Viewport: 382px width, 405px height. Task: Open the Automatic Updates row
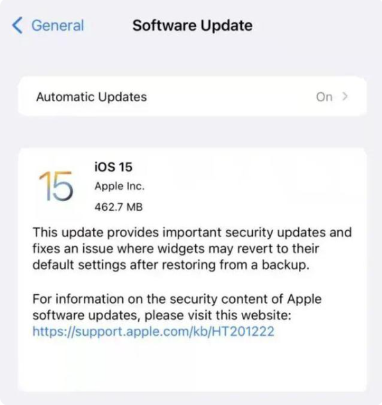pos(192,97)
